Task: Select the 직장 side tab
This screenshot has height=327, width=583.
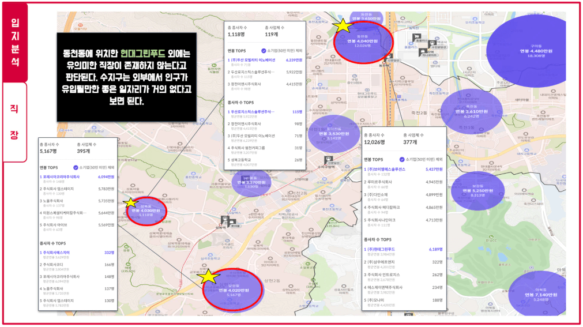Action: tap(15, 122)
